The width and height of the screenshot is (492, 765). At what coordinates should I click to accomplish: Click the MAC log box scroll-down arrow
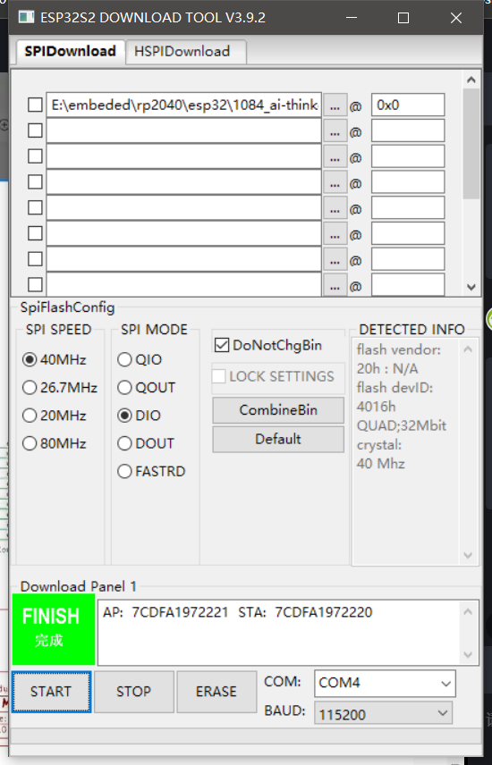pos(468,655)
